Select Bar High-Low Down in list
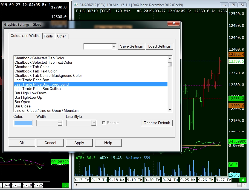The width and height of the screenshot is (249, 190). (x=30, y=93)
